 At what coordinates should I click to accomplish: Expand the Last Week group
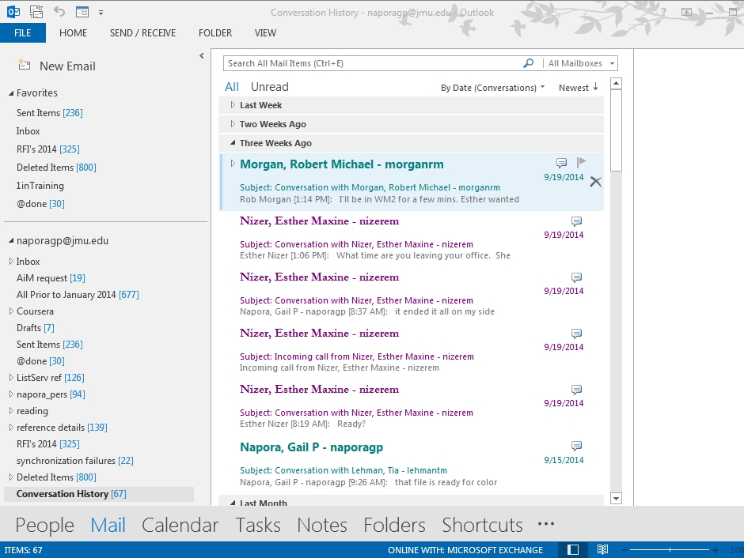[x=233, y=105]
